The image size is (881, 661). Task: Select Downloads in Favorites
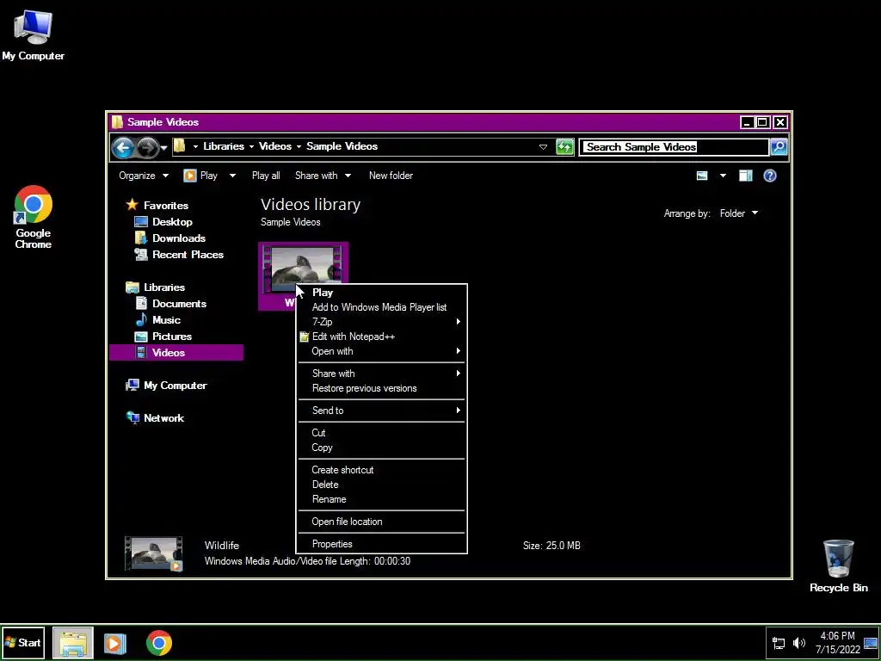170,238
